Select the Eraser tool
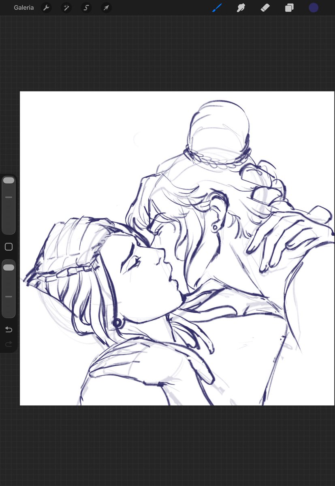 [x=265, y=8]
